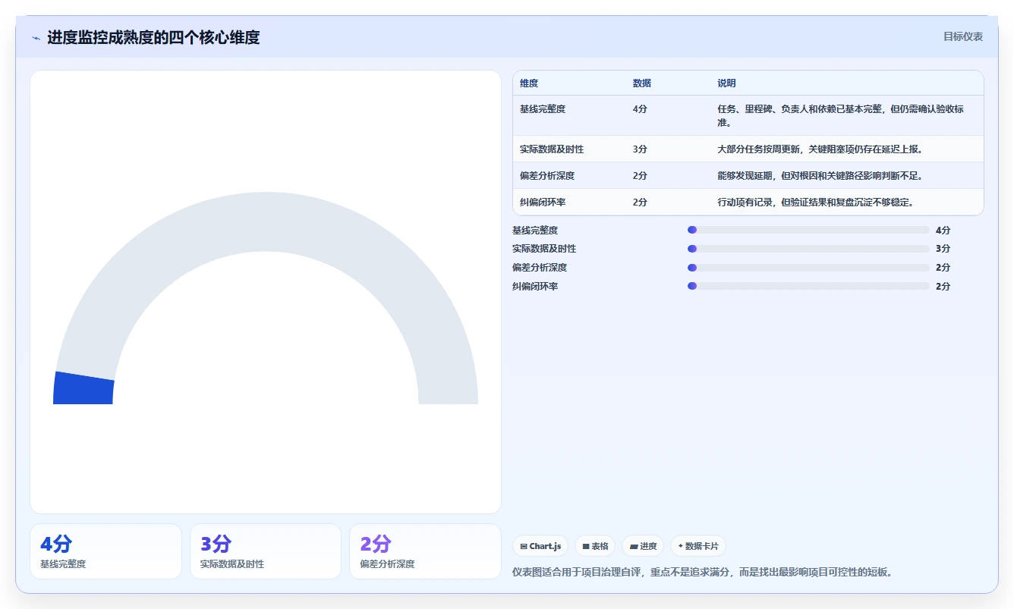
Task: Click description 能够发现延期，但对根因和关键路径影响判断不足
Action: click(820, 176)
